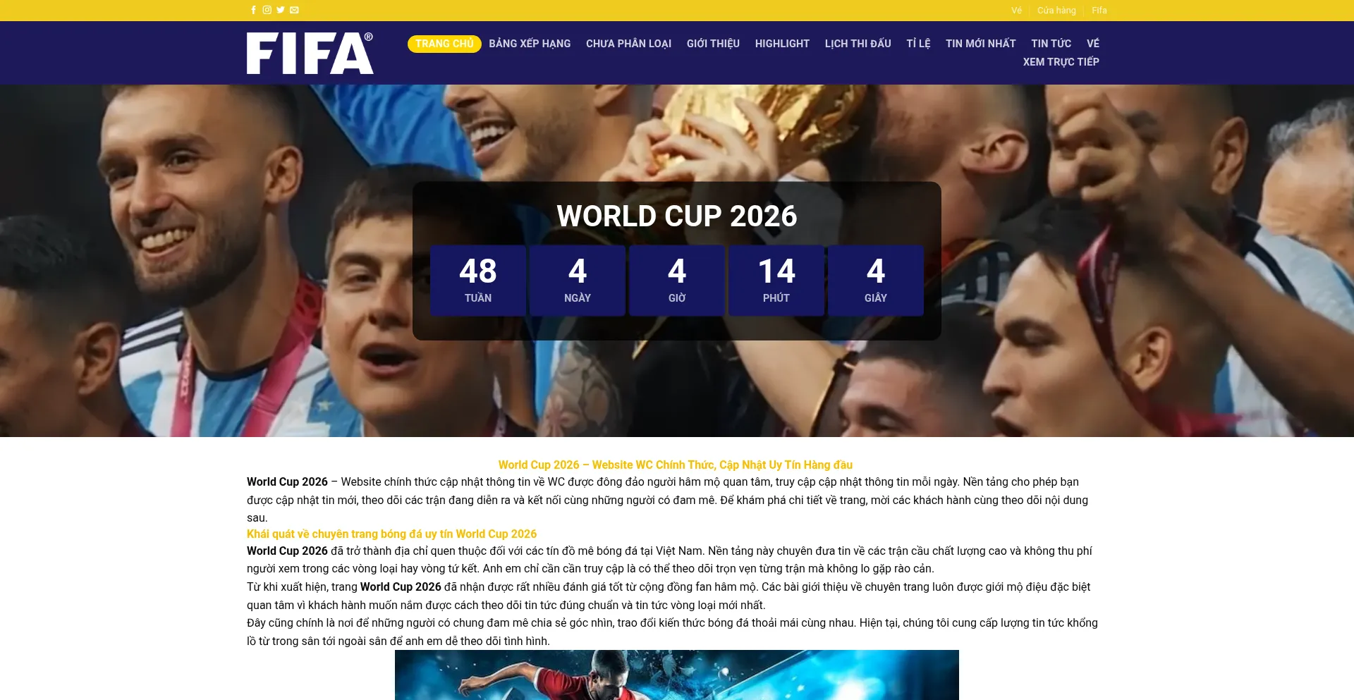Open the Instagram social icon
This screenshot has height=700, width=1354.
(267, 10)
